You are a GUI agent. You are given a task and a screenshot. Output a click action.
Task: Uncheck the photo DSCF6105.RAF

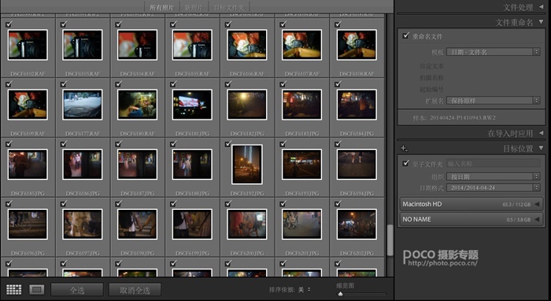click(173, 24)
